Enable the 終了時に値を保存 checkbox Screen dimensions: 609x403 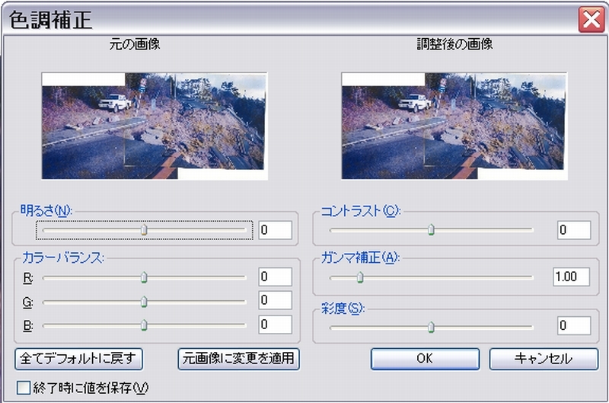[24, 388]
